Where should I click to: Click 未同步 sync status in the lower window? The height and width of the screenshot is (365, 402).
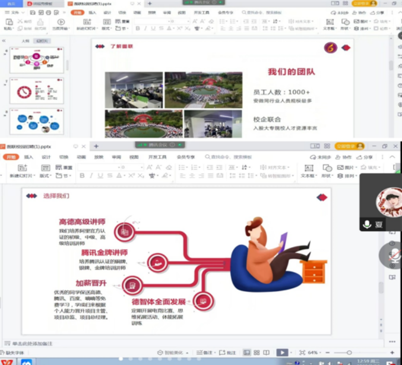pos(321,157)
